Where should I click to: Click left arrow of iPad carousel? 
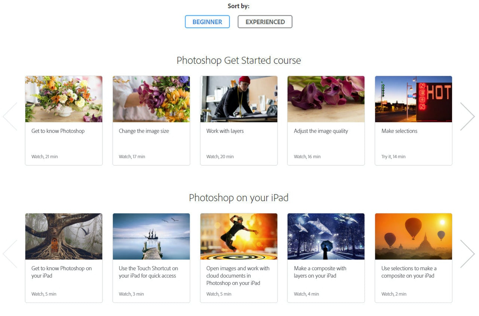(x=10, y=254)
